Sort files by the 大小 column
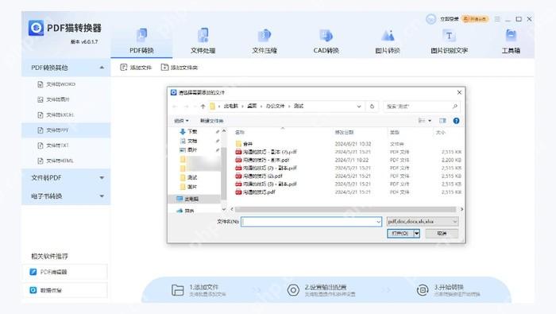Screen dimensions: 556x314 [x=441, y=132]
